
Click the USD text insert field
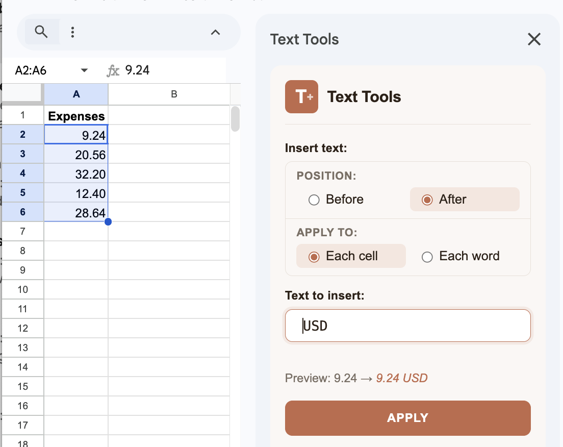click(x=407, y=326)
